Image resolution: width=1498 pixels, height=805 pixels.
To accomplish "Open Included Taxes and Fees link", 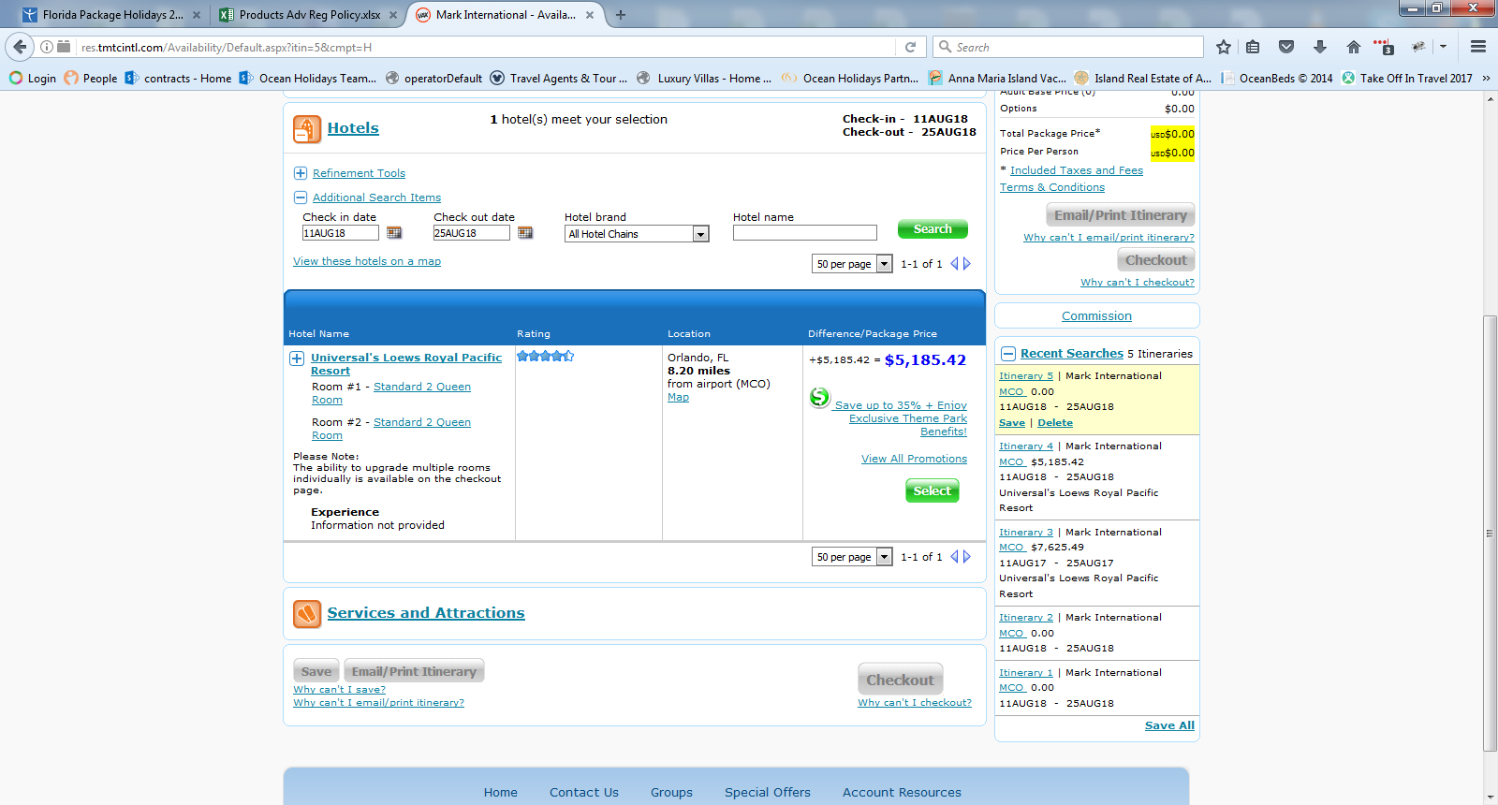I will coord(1077,170).
